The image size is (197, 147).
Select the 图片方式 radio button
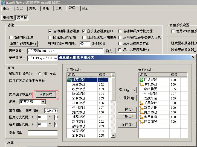click(40, 74)
